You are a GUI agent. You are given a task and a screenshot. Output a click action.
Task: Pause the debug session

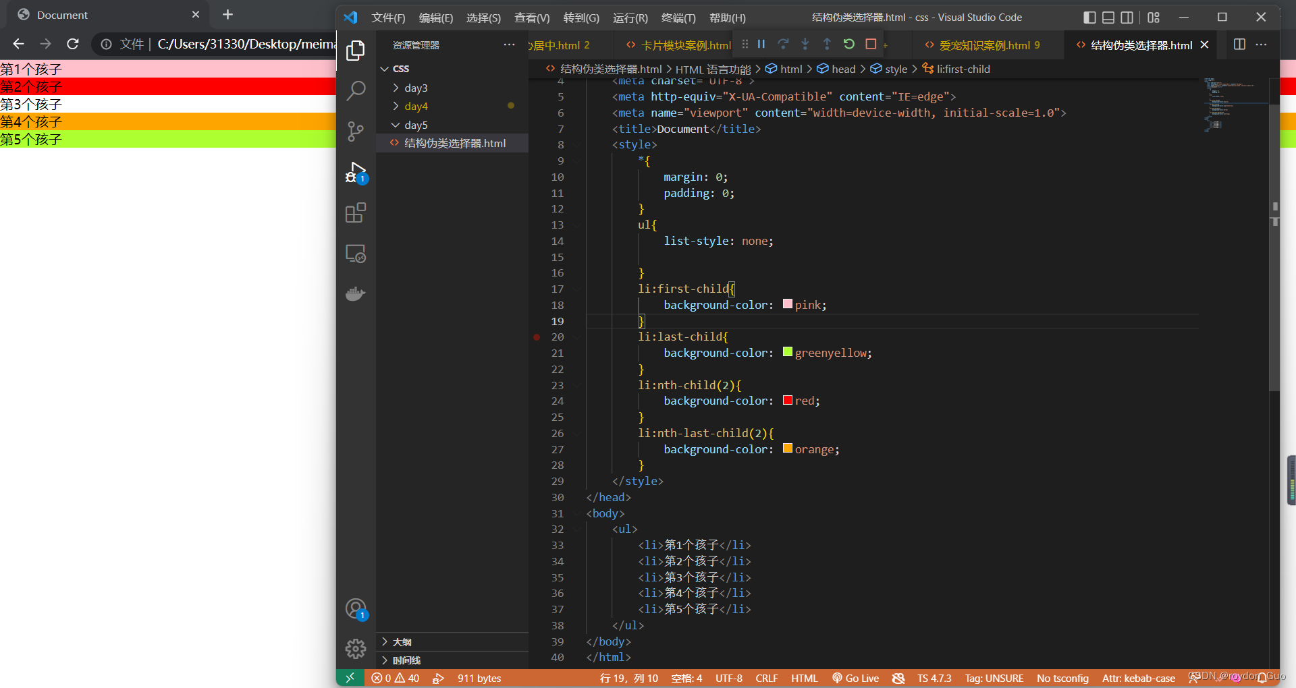coord(761,44)
